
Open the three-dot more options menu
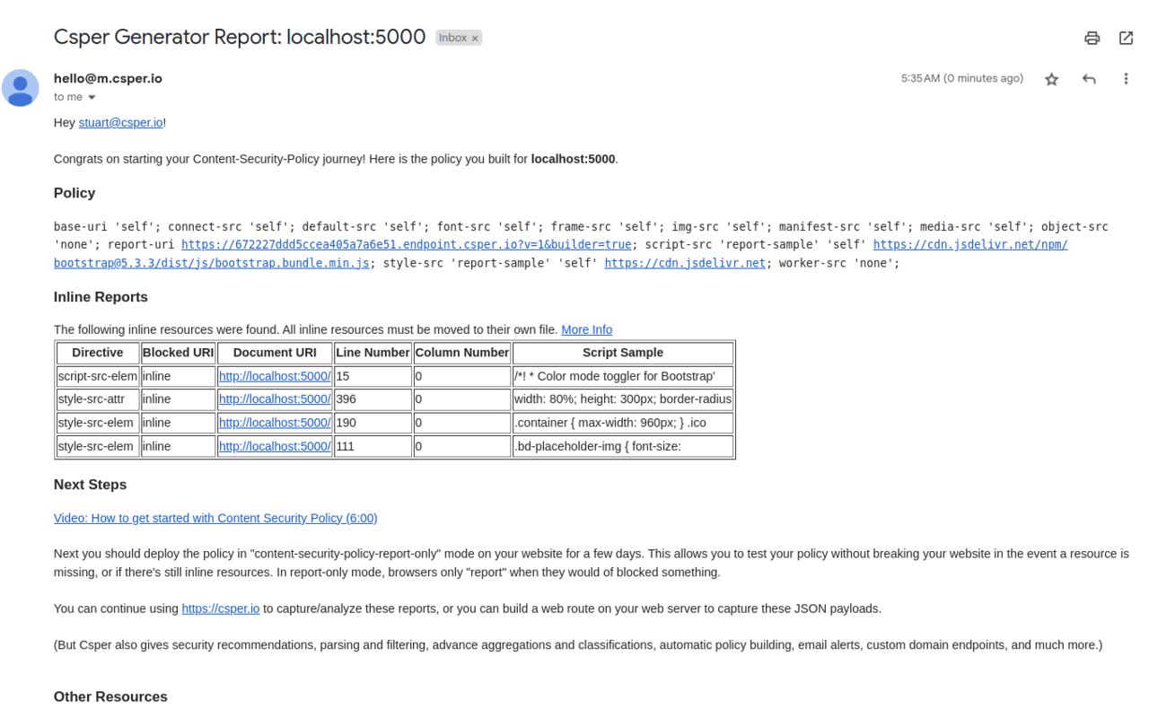pos(1126,79)
